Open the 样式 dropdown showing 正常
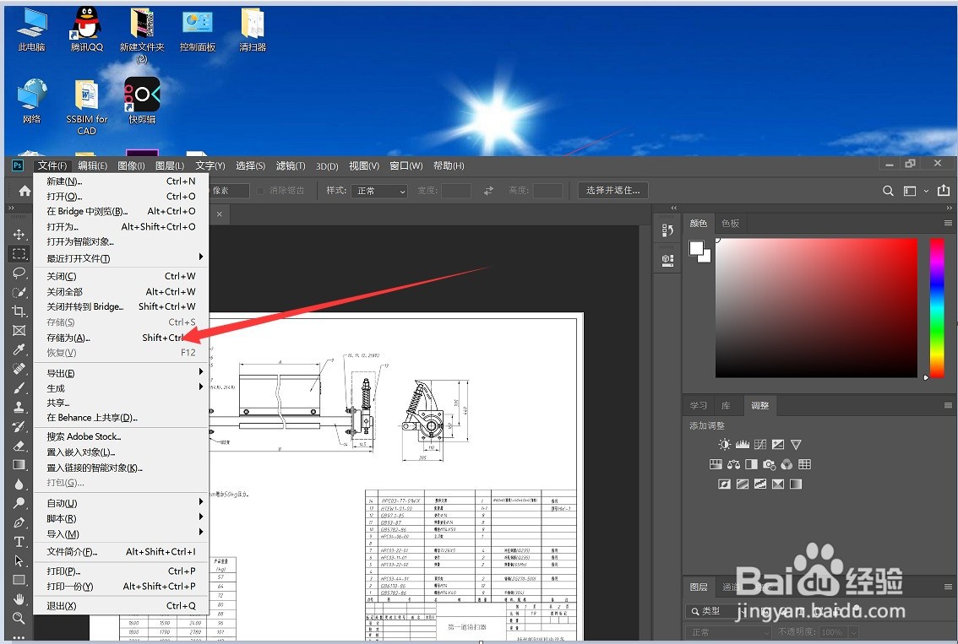 [378, 191]
